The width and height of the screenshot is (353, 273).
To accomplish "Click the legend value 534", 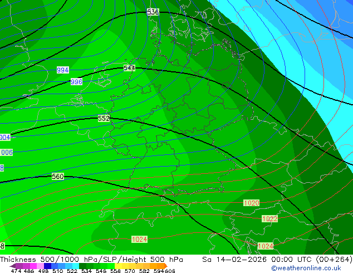I will tap(86, 271).
